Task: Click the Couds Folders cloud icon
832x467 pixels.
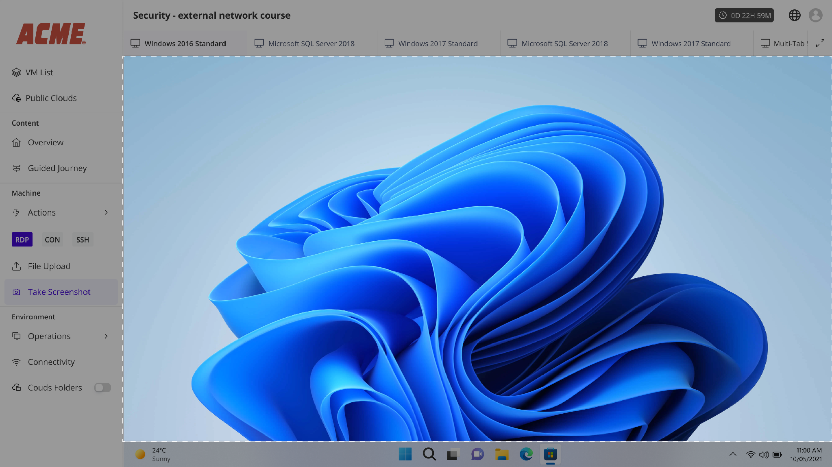Action: [16, 387]
